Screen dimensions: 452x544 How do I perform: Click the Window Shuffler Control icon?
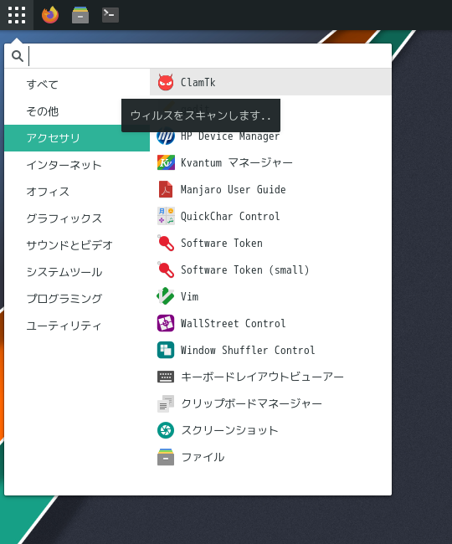coord(166,350)
